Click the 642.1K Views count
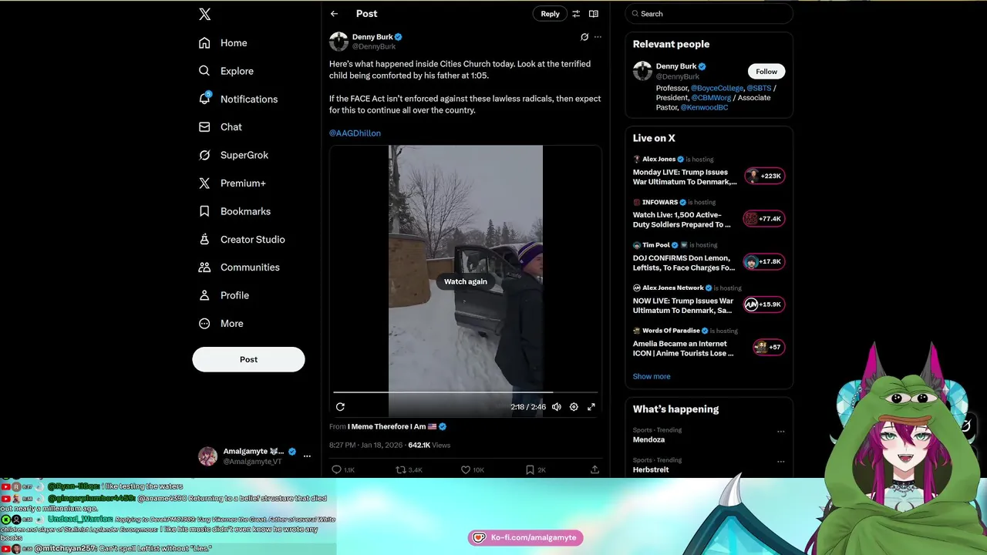The height and width of the screenshot is (555, 987). [429, 446]
